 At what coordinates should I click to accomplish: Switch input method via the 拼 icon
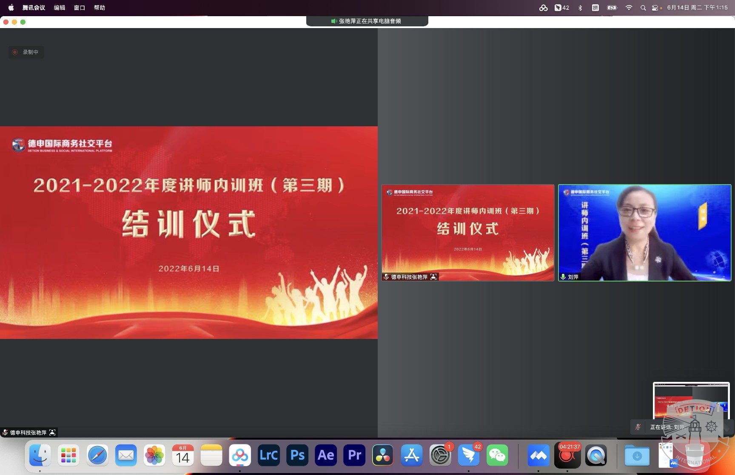[595, 8]
